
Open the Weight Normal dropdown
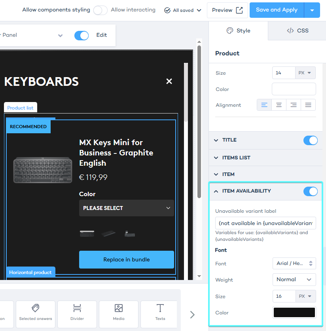(294, 280)
